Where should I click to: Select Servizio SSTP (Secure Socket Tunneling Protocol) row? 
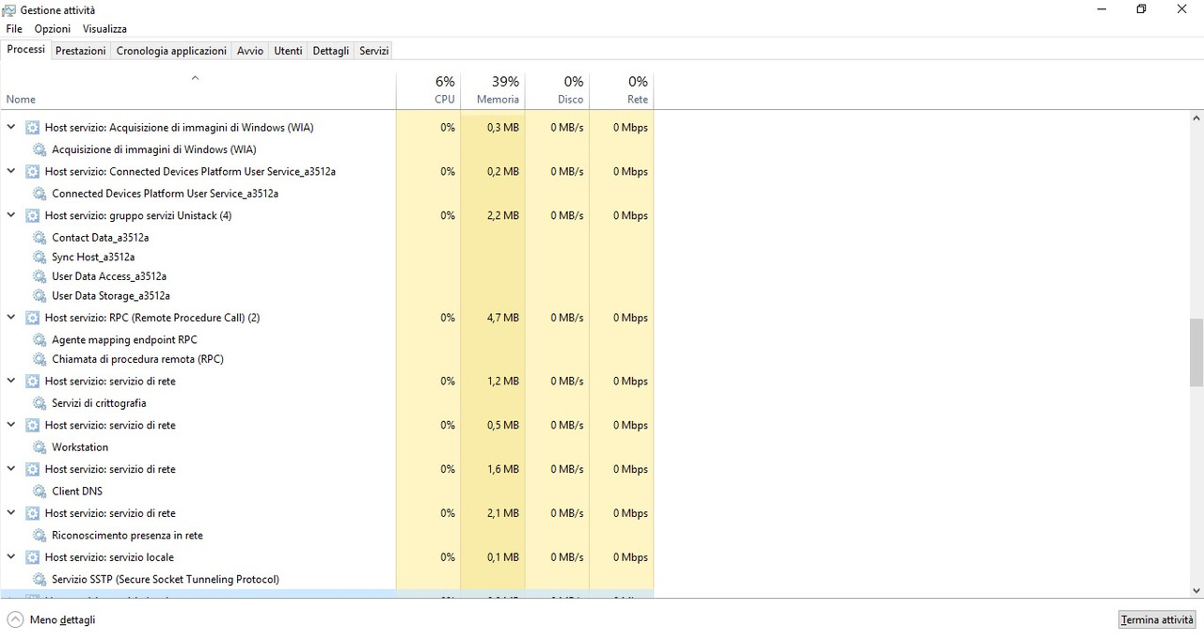tap(326, 580)
